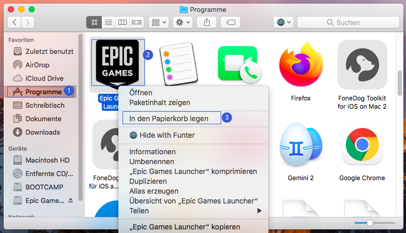Select the Gemini 2 app icon

click(301, 144)
